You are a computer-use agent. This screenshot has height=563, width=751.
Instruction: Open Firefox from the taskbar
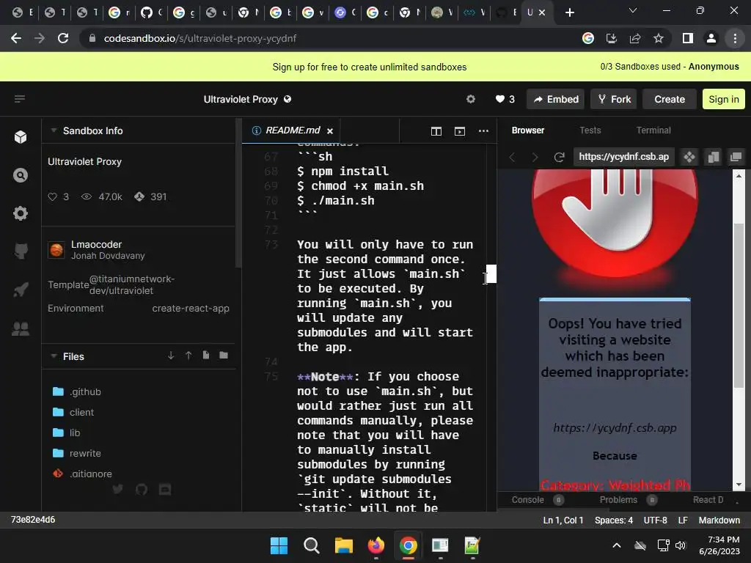pyautogui.click(x=376, y=545)
